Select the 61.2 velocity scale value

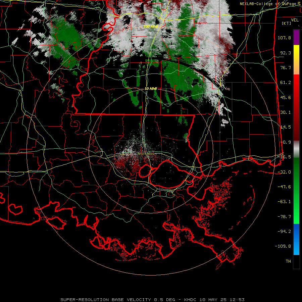pyautogui.click(x=286, y=82)
